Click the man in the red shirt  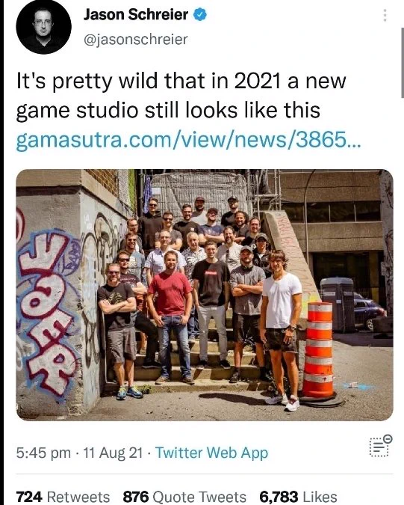pyautogui.click(x=170, y=317)
